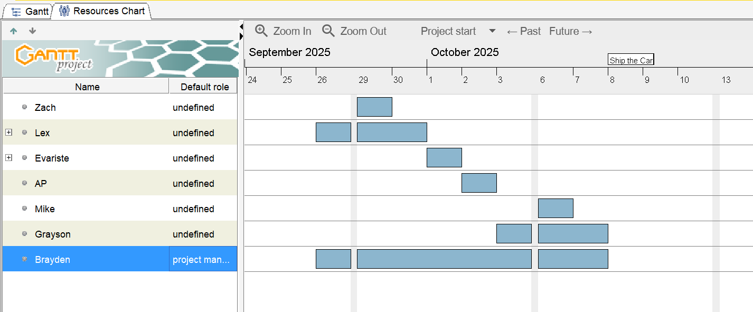Screen dimensions: 753x312
Task: Open the Project start dropdown arrow
Action: pos(492,31)
